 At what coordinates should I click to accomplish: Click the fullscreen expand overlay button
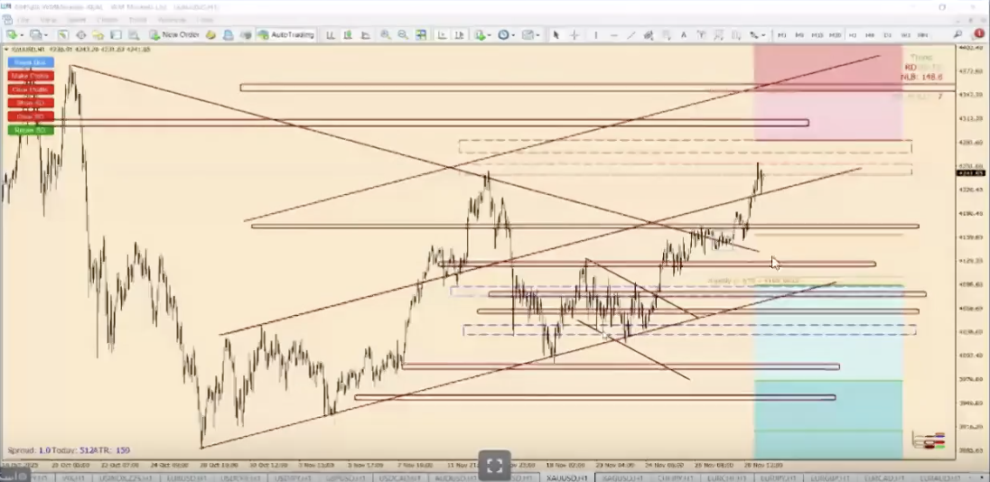494,466
